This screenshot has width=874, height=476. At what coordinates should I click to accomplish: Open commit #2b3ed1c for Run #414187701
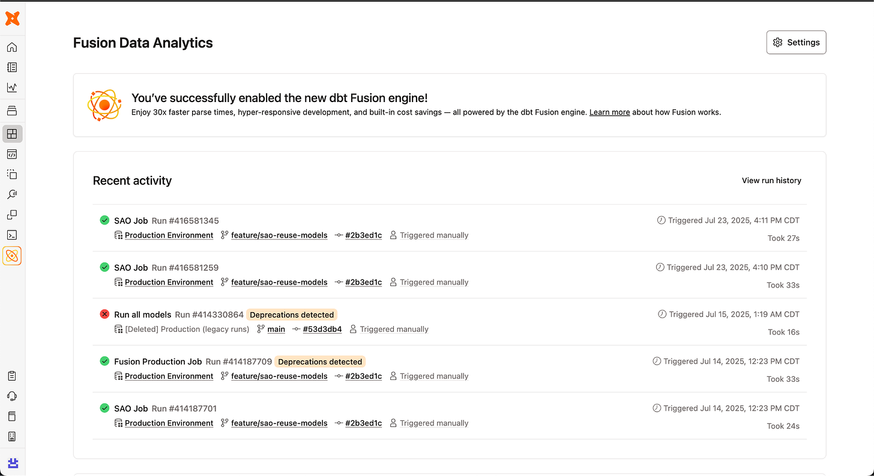[363, 423]
